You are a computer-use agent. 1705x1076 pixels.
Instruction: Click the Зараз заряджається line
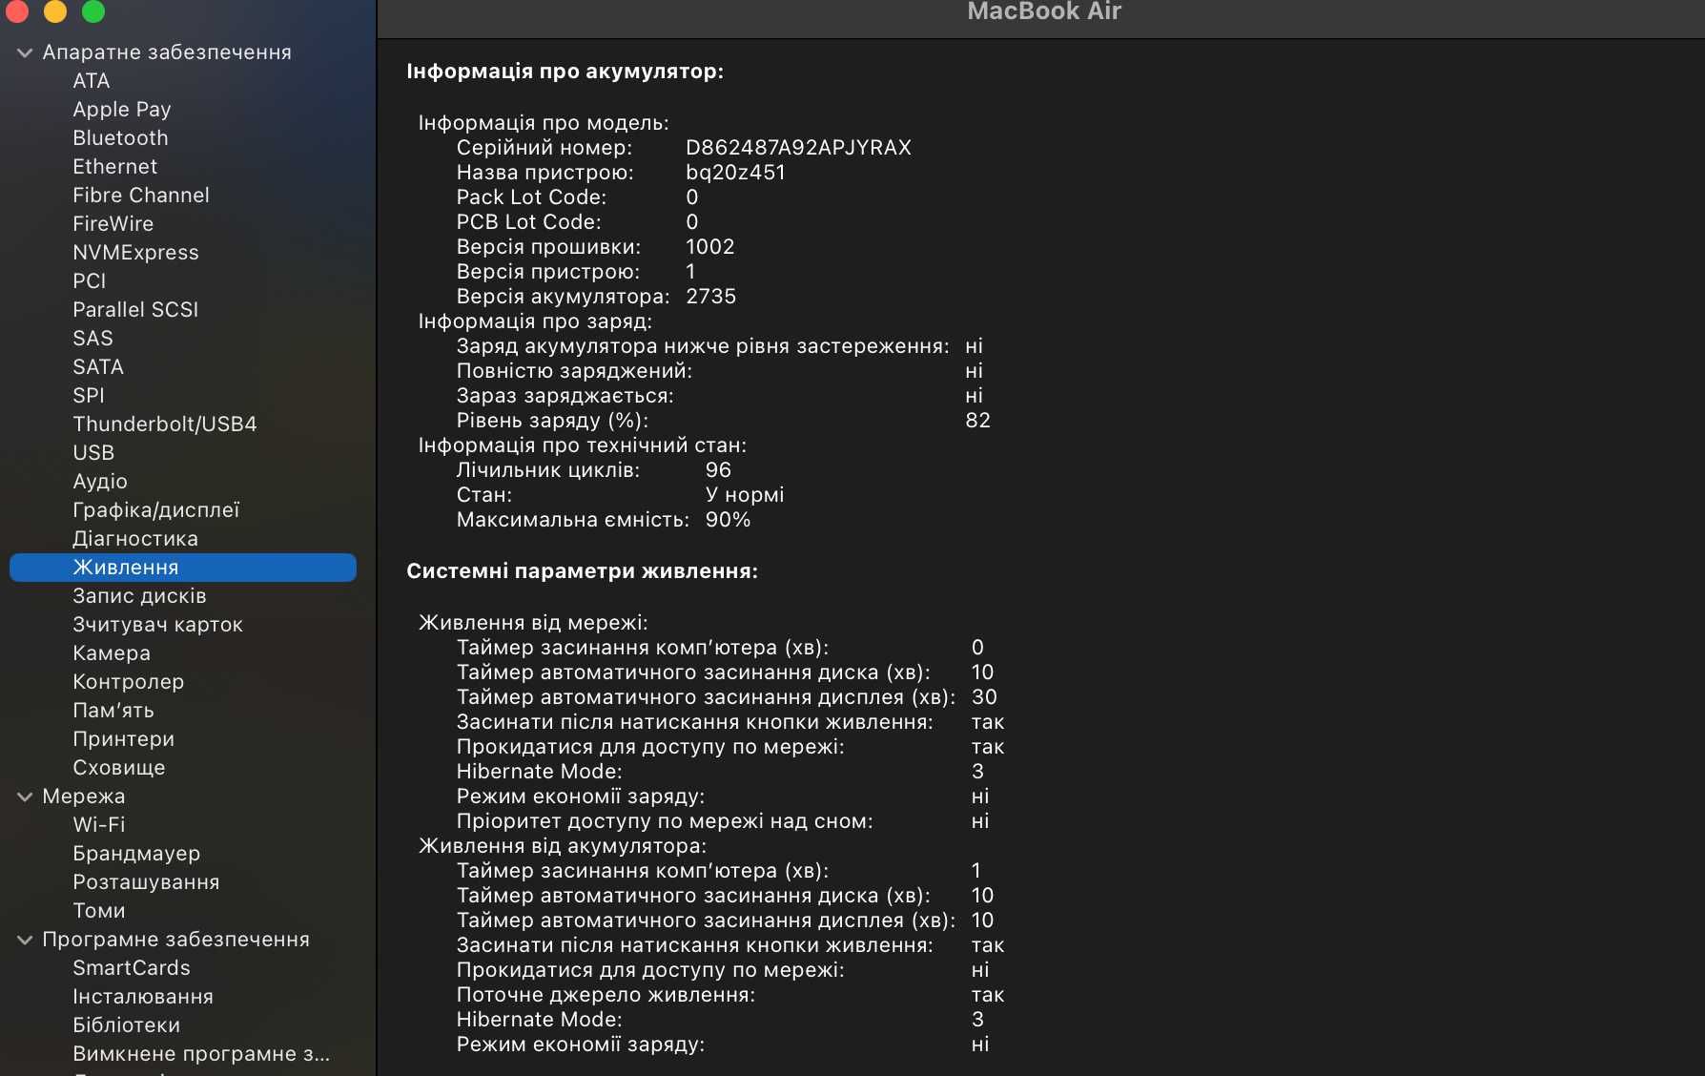click(719, 396)
